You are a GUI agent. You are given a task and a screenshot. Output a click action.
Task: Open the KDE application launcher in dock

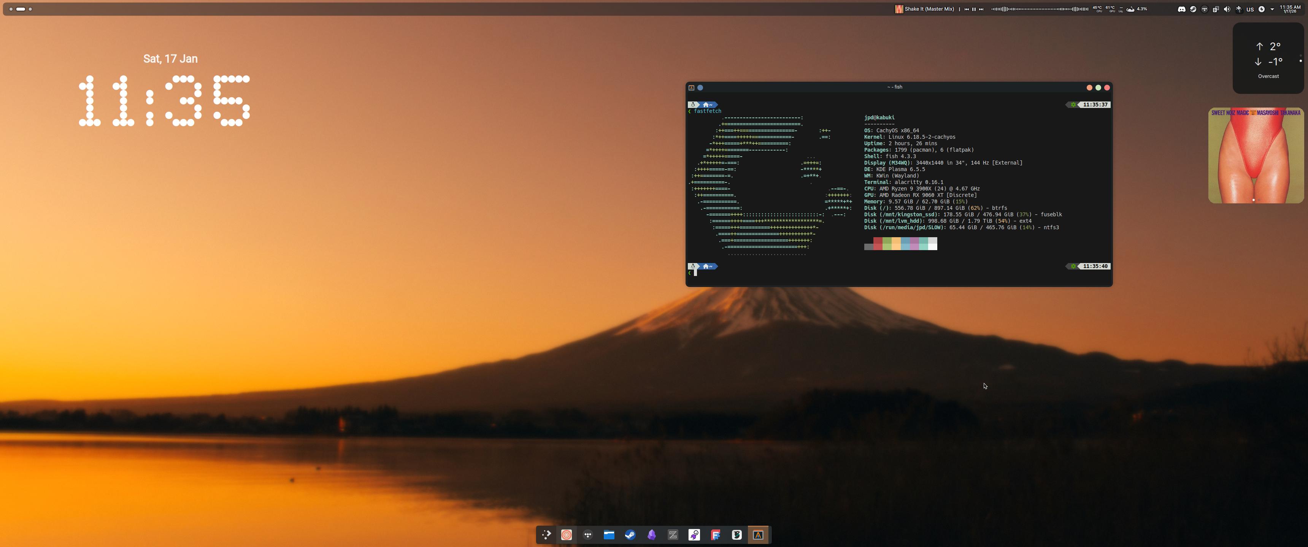click(546, 534)
